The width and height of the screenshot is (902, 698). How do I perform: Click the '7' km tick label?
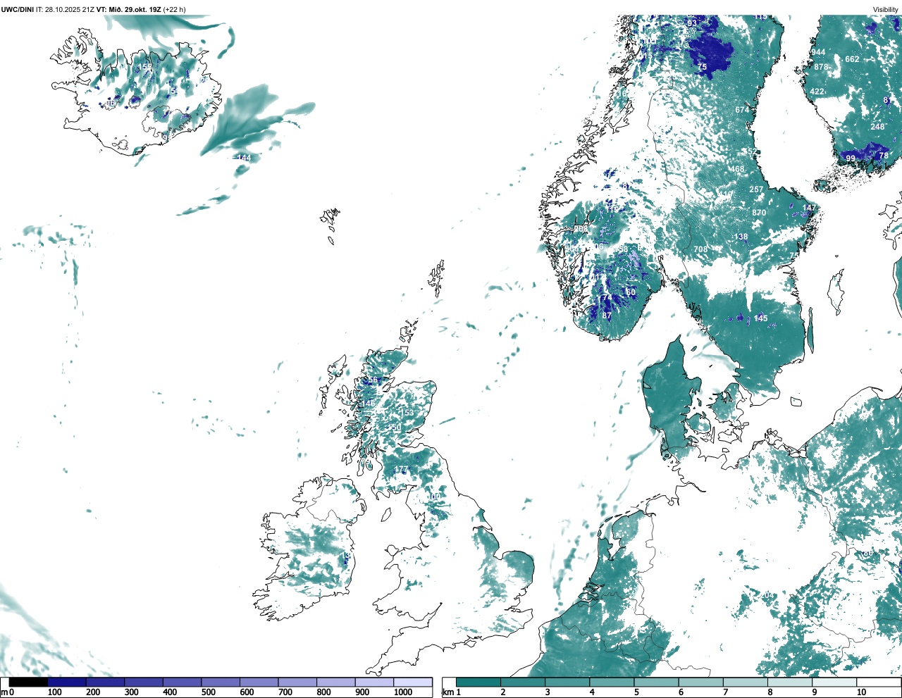(726, 692)
